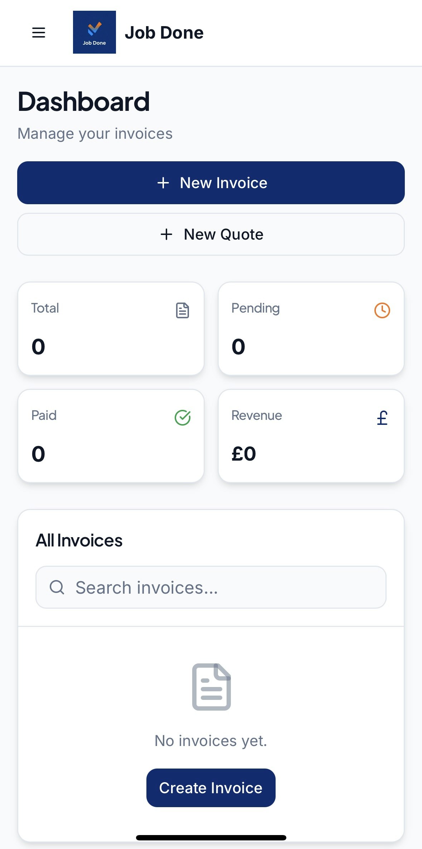Click the green checkmark icon in Paid card
The width and height of the screenshot is (422, 849).
[183, 417]
